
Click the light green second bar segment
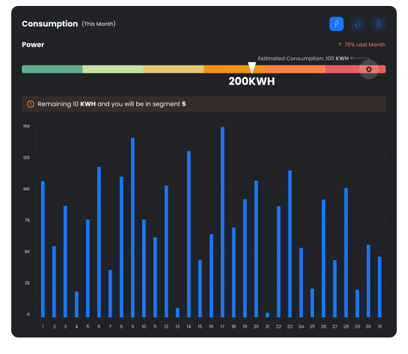(112, 69)
